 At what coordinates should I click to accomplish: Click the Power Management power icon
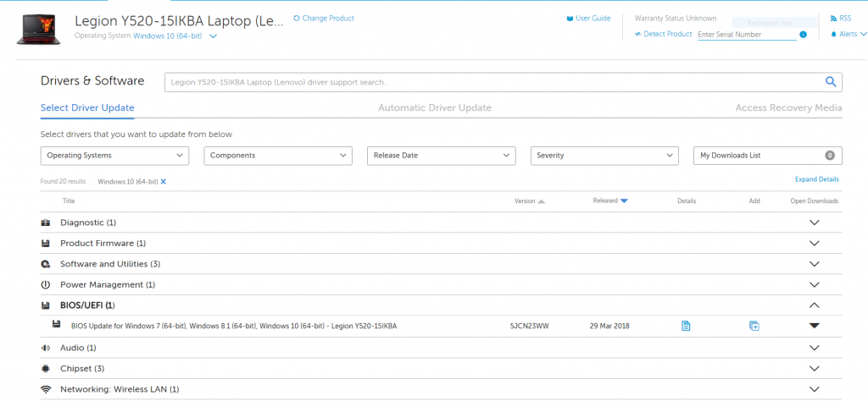46,285
